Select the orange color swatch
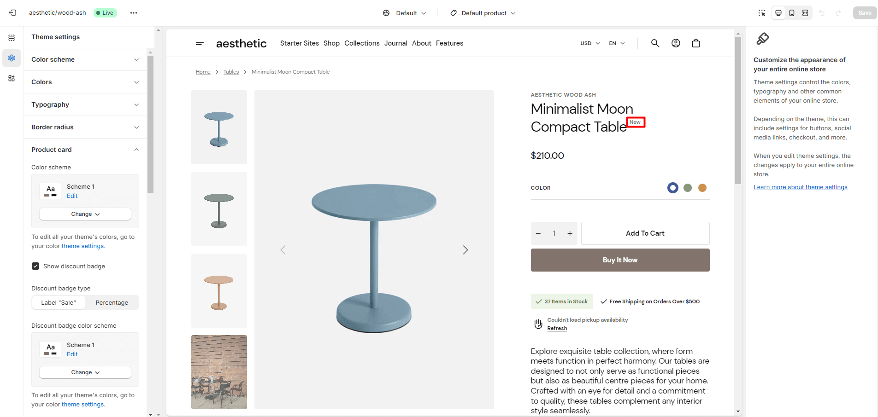The width and height of the screenshot is (878, 417). click(x=702, y=188)
